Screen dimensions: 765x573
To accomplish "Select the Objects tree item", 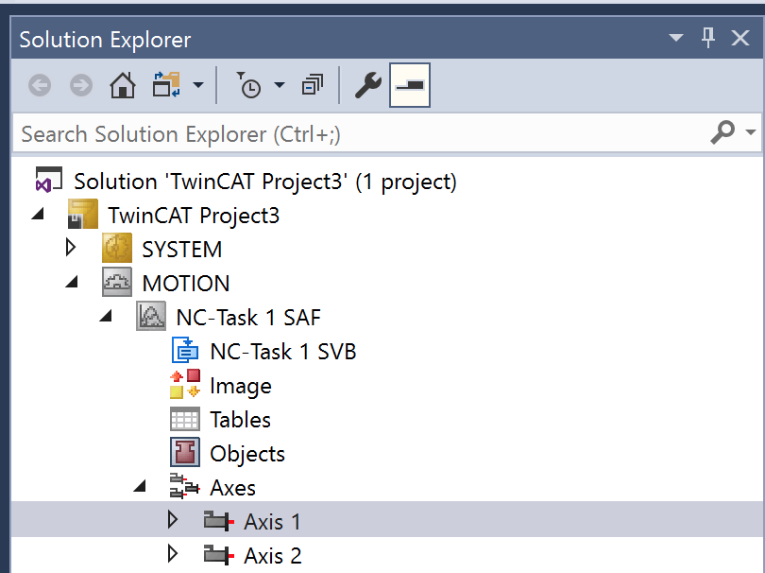I will [247, 454].
